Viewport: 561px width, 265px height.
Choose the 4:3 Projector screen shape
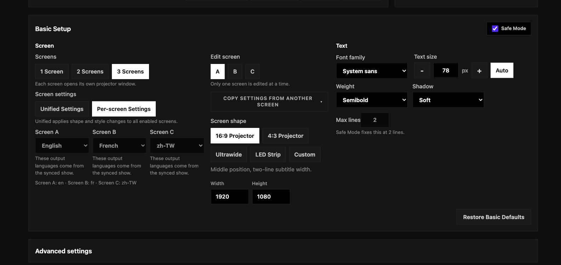(x=286, y=136)
